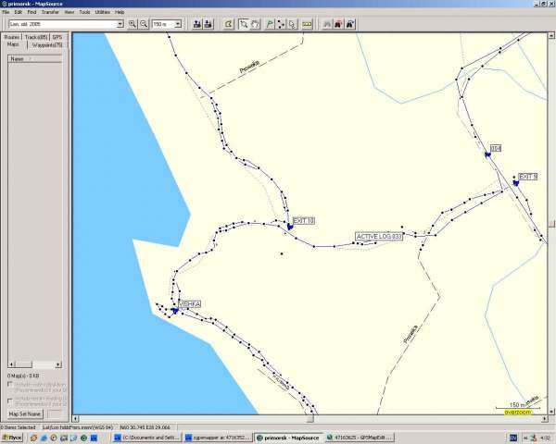Open the Utilities menu
This screenshot has width=556, height=444.
[101, 12]
